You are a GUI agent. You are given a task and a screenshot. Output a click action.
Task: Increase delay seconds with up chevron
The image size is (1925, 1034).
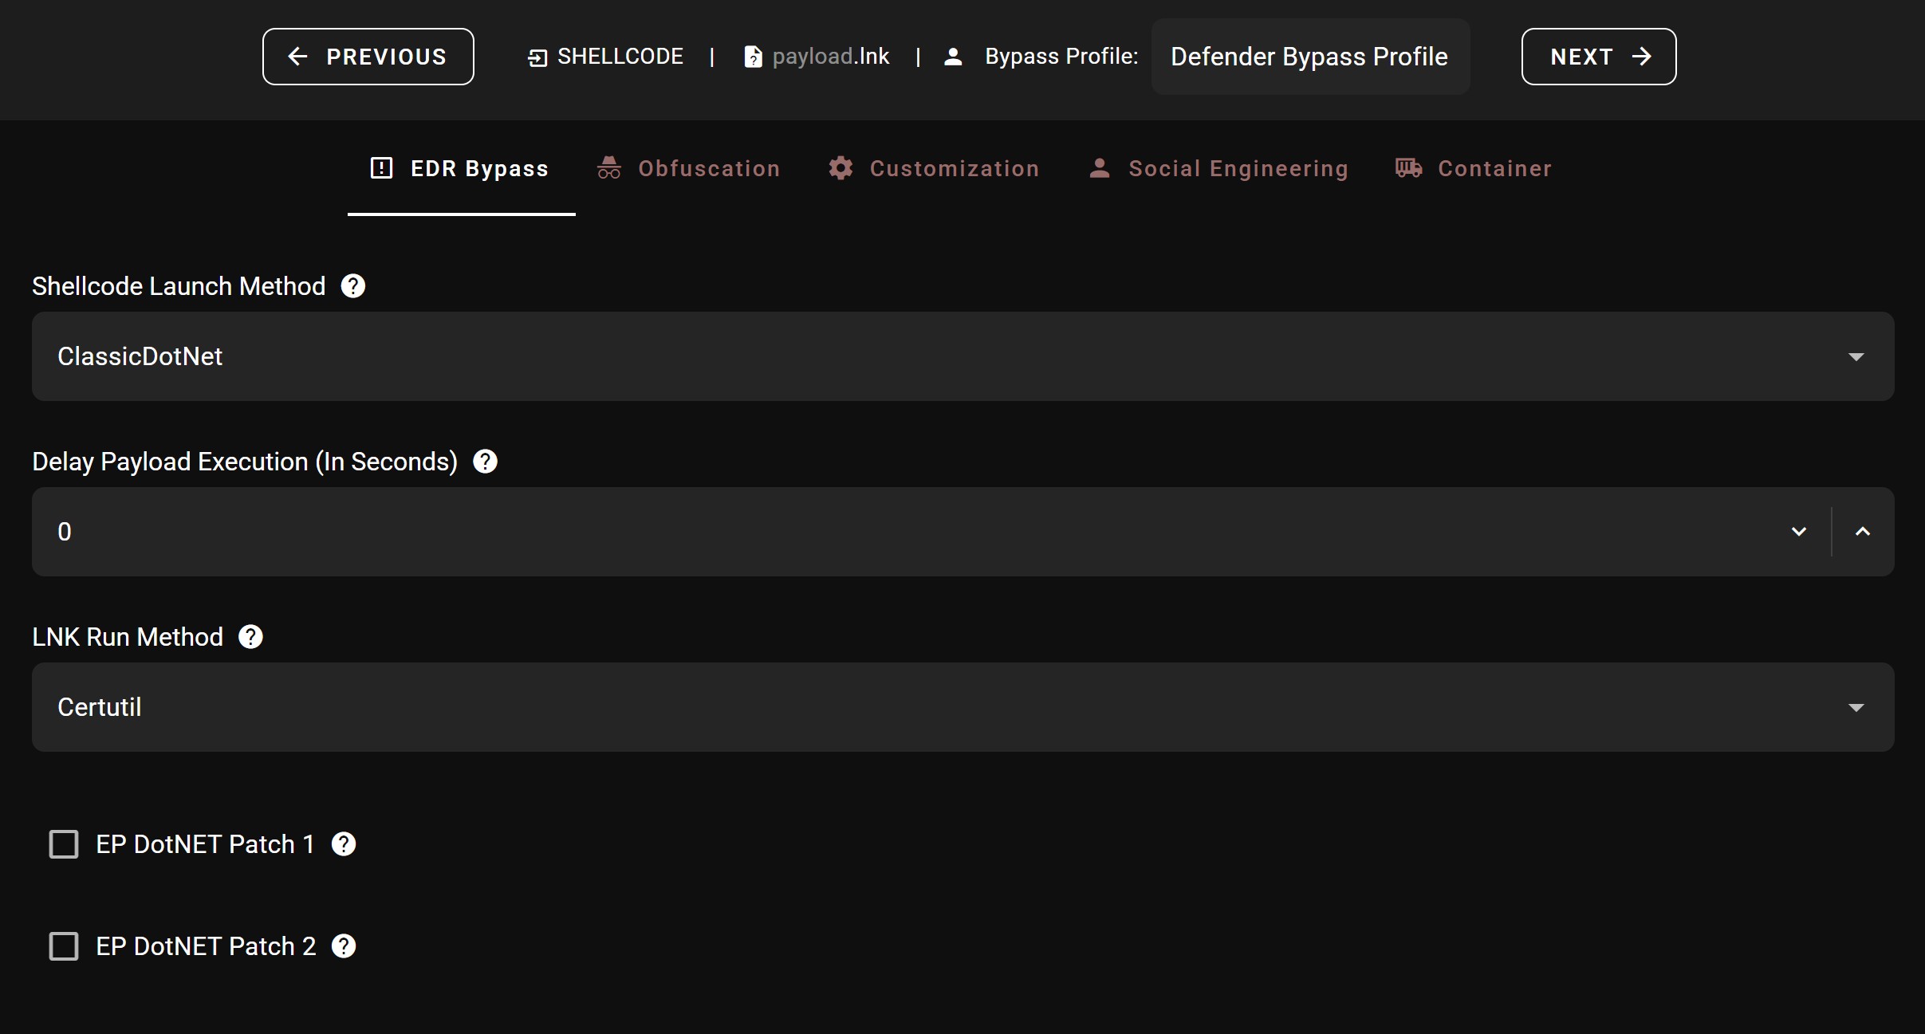(1862, 532)
